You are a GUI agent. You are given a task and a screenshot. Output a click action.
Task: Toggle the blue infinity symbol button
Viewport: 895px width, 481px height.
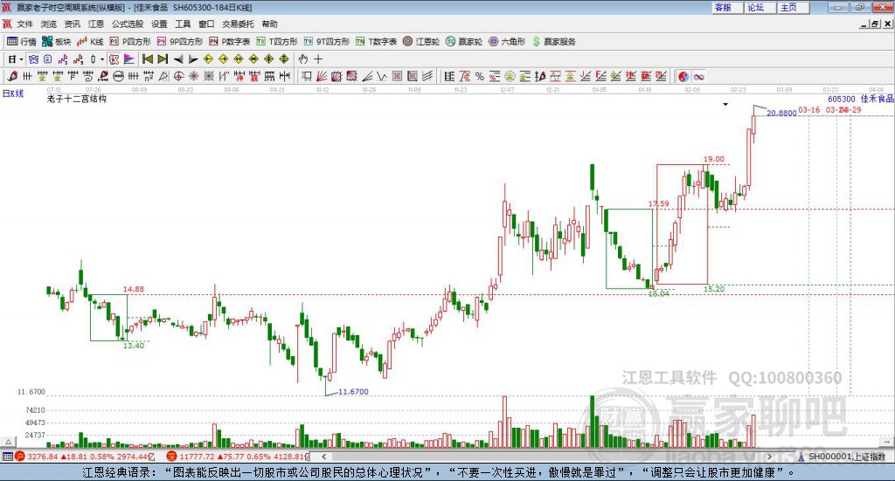coord(698,76)
